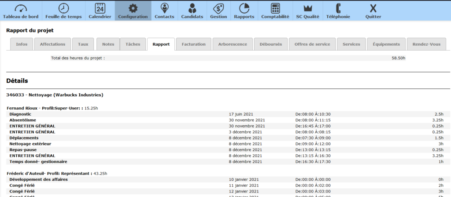This screenshot has height=197, width=451.
Task: Click the Configuration gear icon
Action: coord(133,8)
